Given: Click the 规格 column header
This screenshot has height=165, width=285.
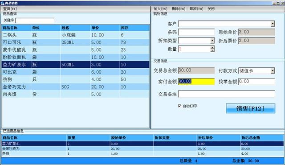Looking at the screenshot, I should click(75, 28).
